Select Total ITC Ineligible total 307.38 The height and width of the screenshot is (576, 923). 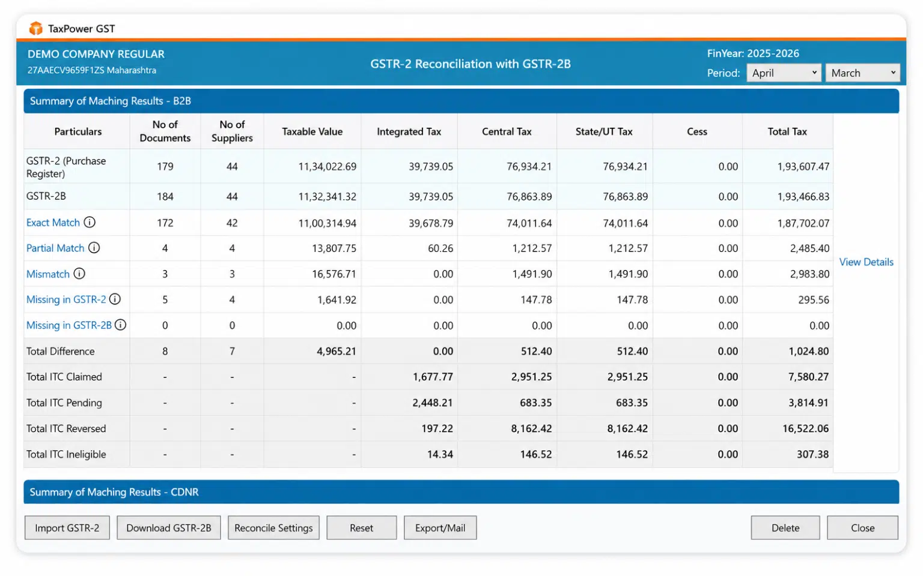pyautogui.click(x=813, y=455)
